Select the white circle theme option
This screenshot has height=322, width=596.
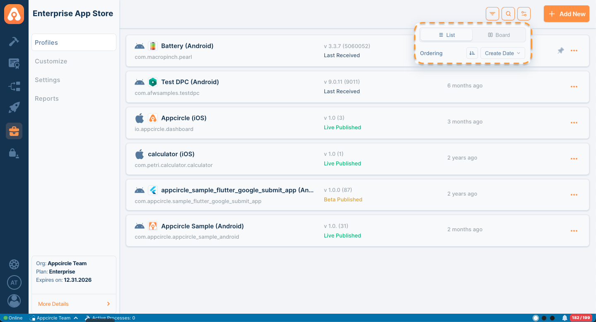(536, 318)
